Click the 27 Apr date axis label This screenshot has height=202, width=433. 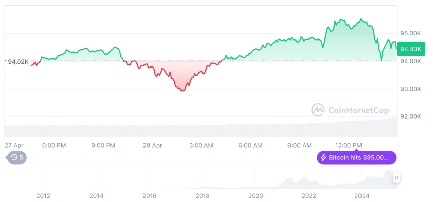14,145
